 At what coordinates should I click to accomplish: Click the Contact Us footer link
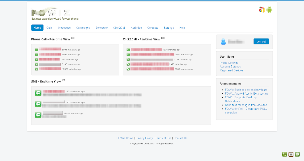click(x=181, y=138)
